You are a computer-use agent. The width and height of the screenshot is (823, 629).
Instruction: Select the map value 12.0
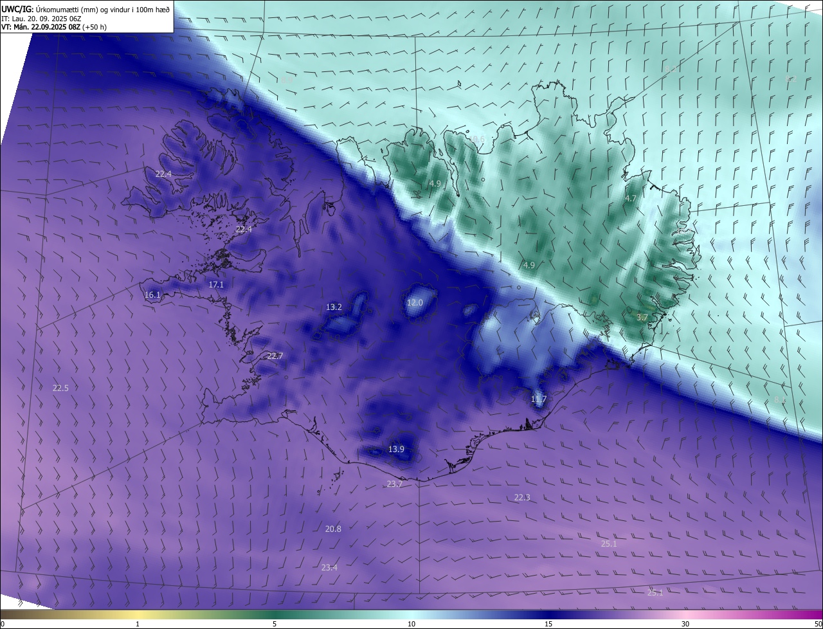click(415, 302)
